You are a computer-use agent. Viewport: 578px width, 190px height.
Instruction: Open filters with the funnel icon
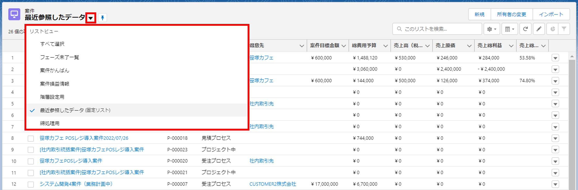(x=564, y=29)
